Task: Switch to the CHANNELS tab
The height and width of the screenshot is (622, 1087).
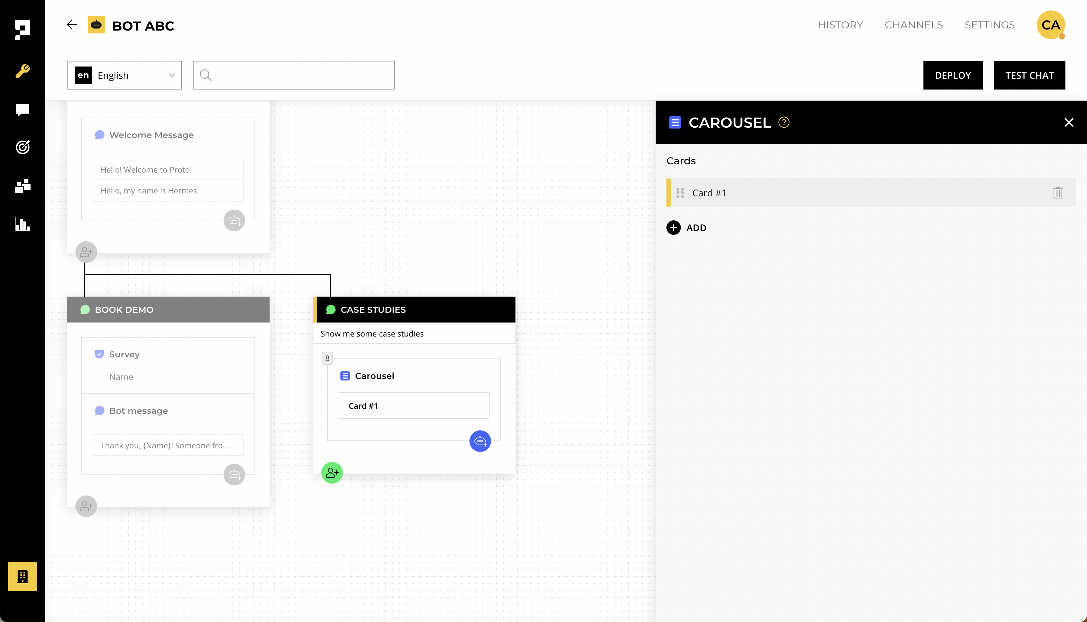Action: coord(914,25)
